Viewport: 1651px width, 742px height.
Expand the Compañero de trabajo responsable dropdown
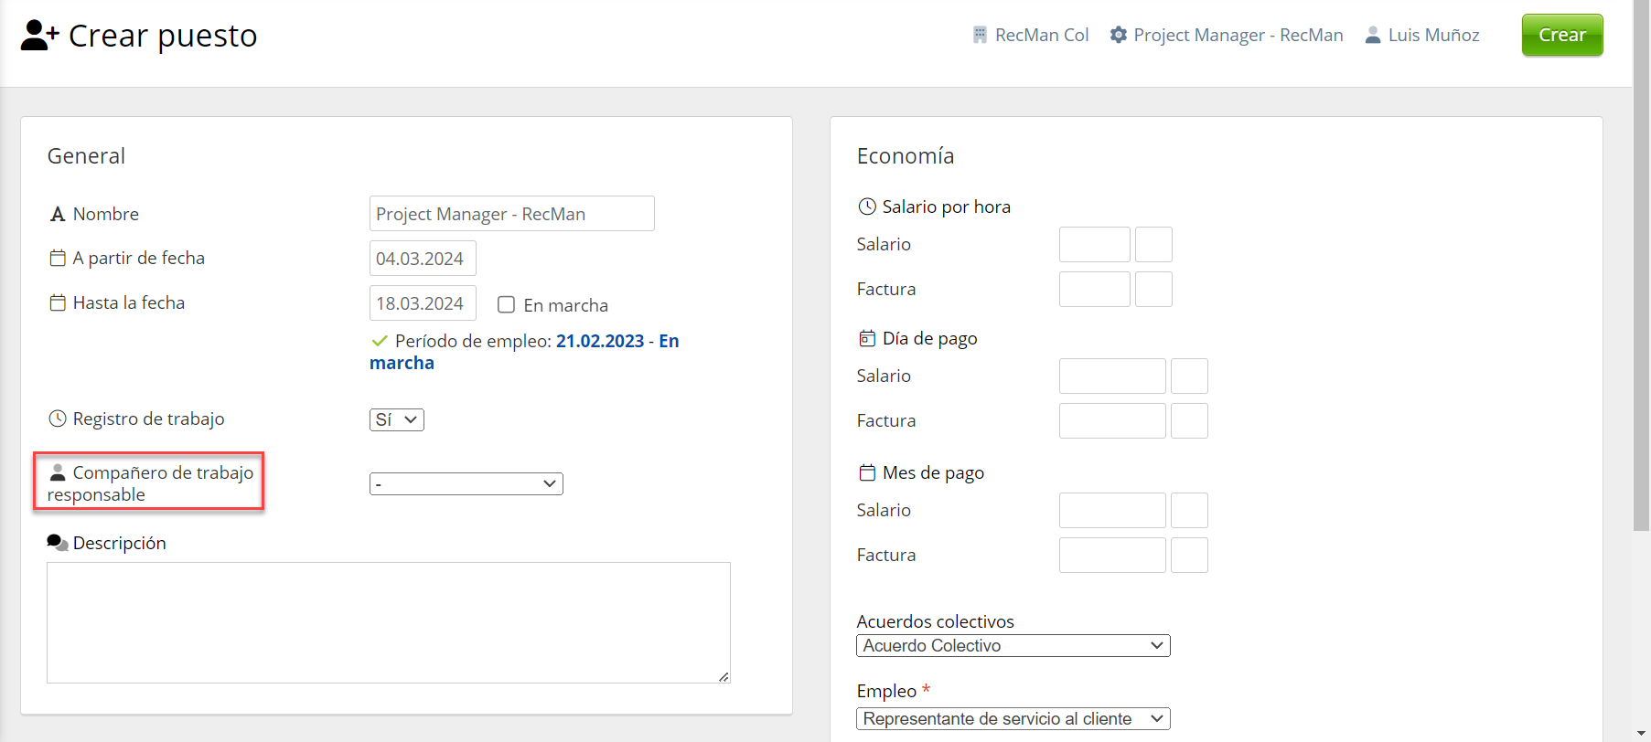[466, 483]
